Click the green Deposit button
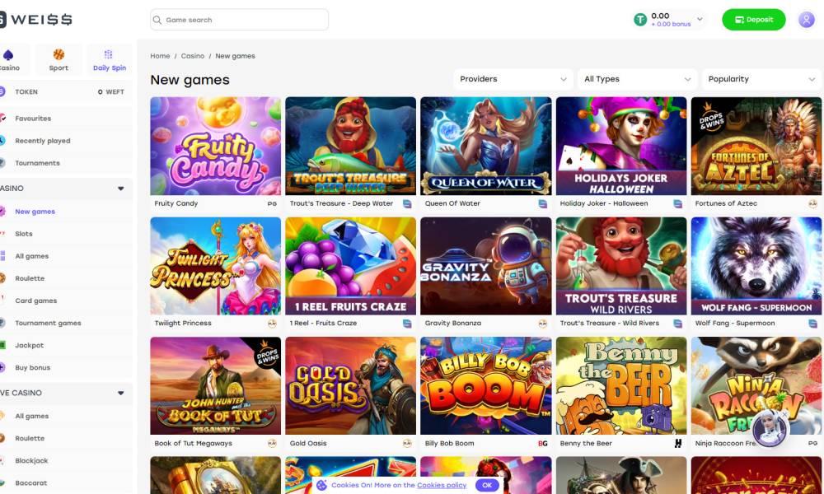824x494 pixels. 754,20
